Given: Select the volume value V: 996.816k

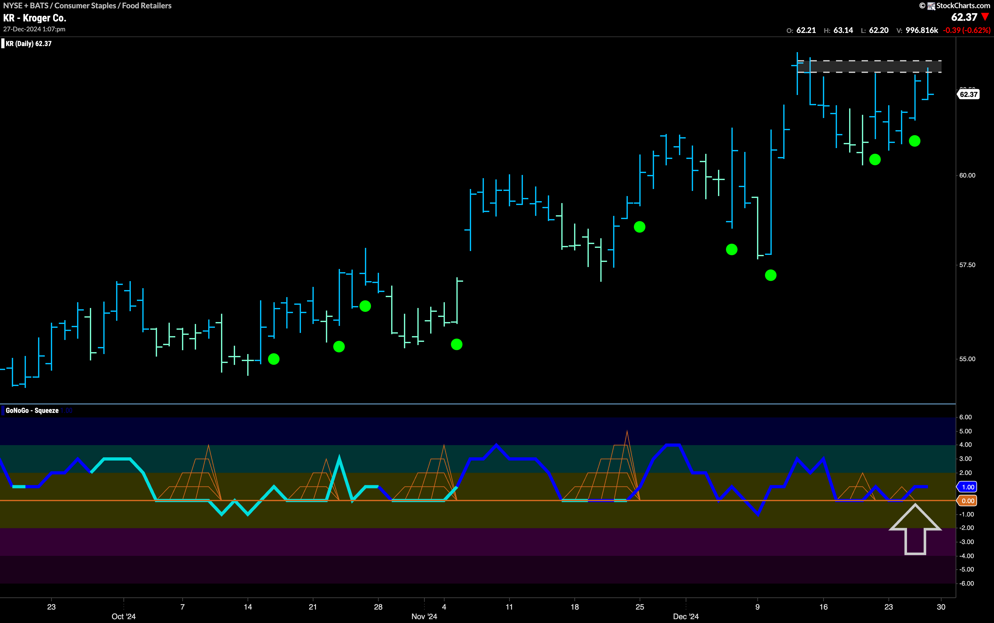Looking at the screenshot, I should point(917,30).
